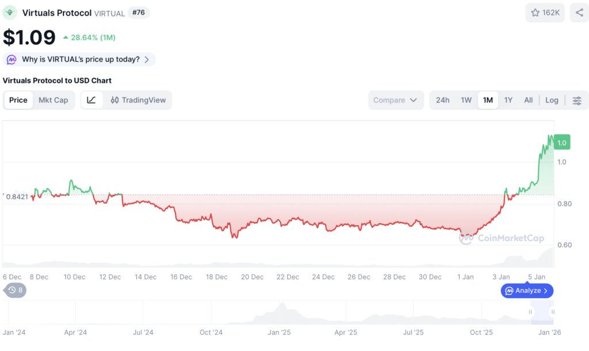Viewport: 589px width, 351px height.
Task: Open the line chart view icon
Action: (x=91, y=100)
